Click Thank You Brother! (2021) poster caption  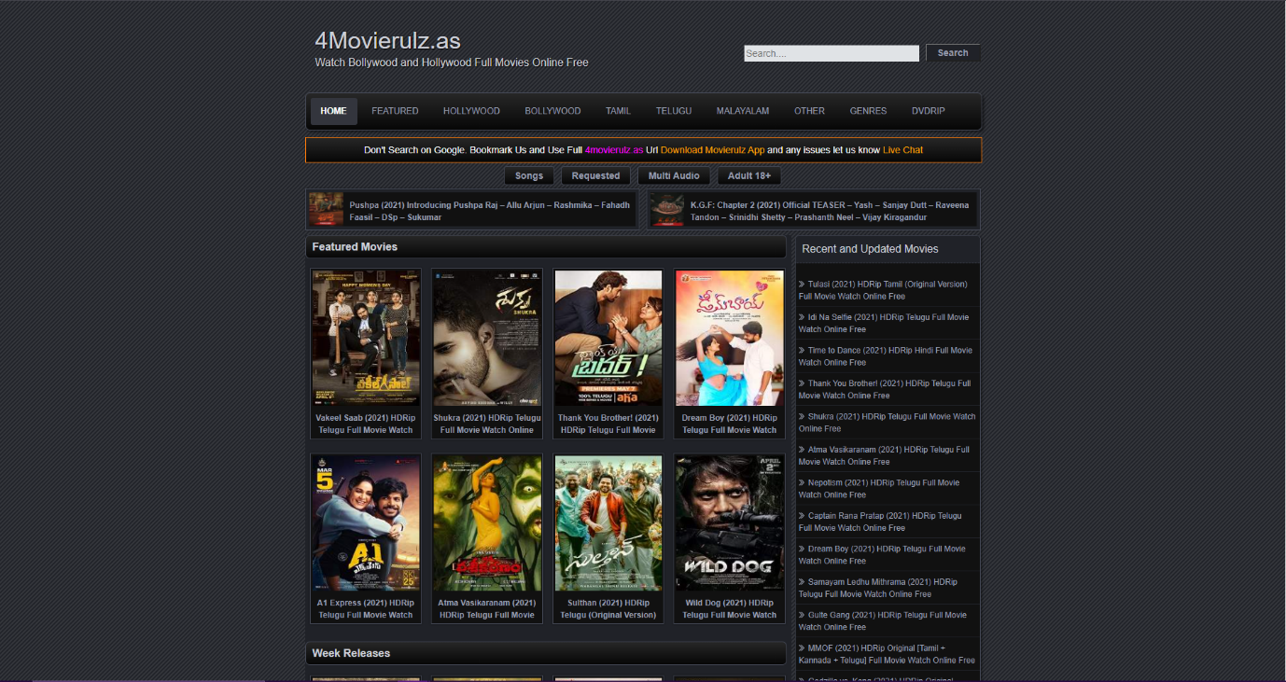pos(608,425)
